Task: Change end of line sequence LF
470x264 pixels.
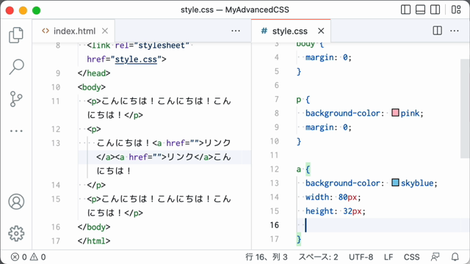Action: click(388, 257)
